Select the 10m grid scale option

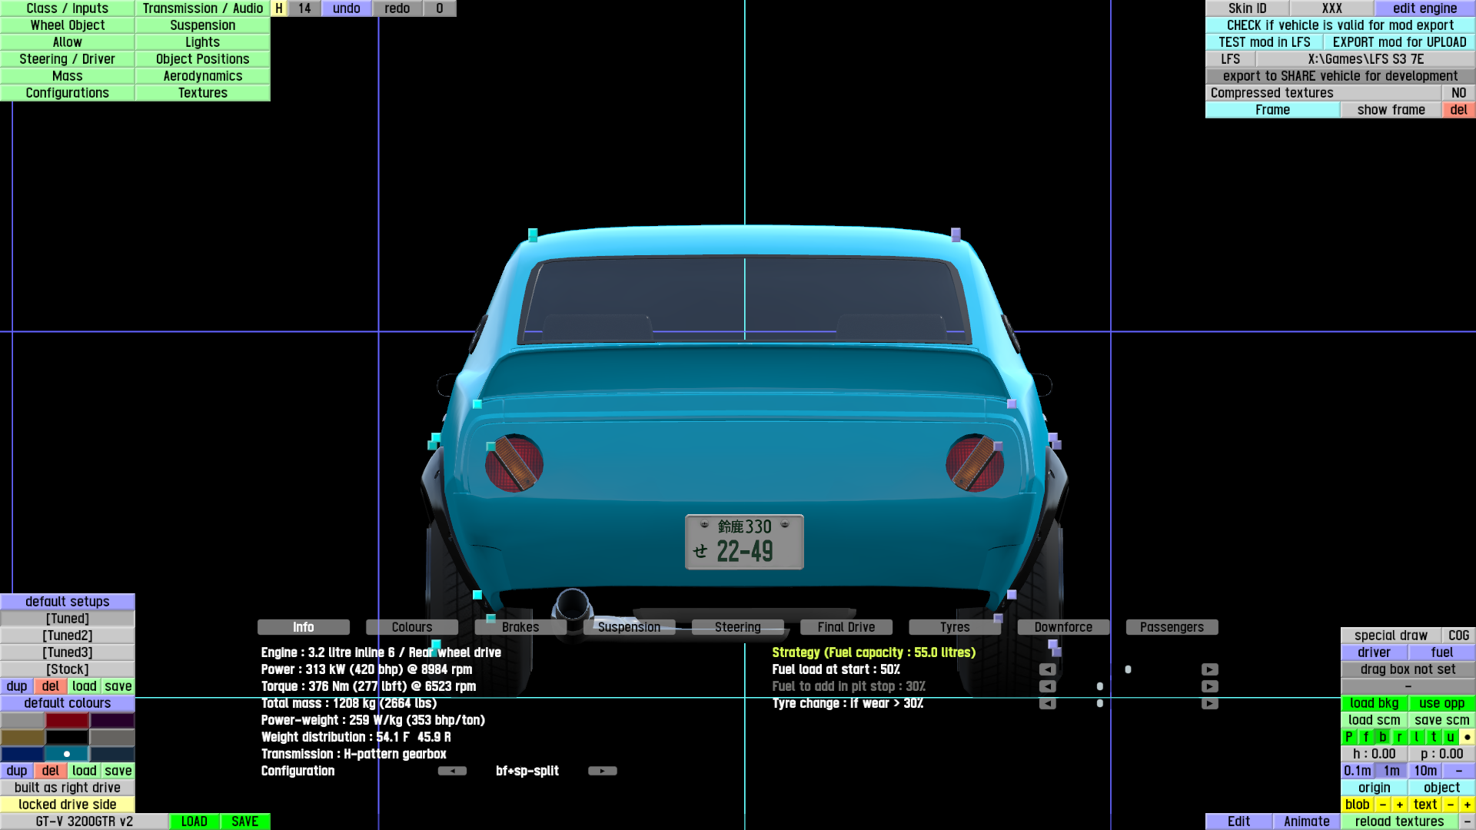[x=1424, y=771]
